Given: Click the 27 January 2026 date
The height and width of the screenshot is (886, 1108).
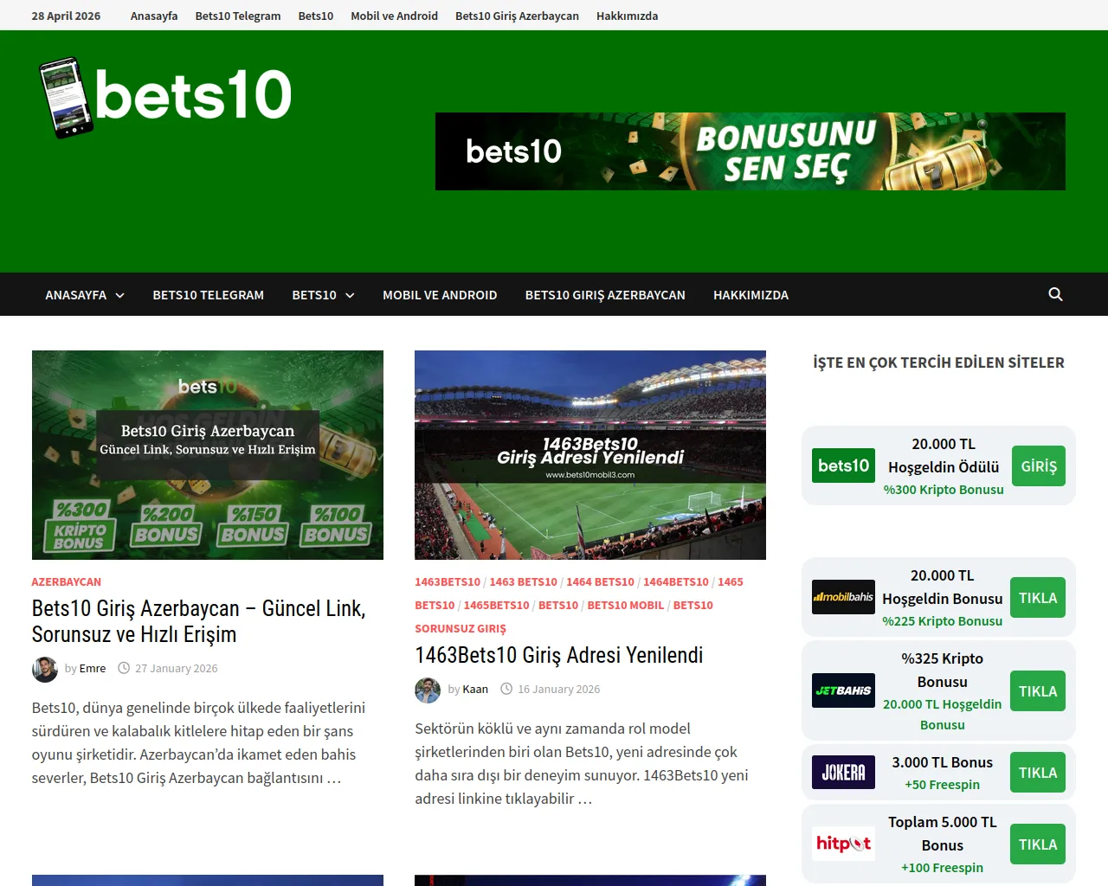Looking at the screenshot, I should tap(177, 668).
